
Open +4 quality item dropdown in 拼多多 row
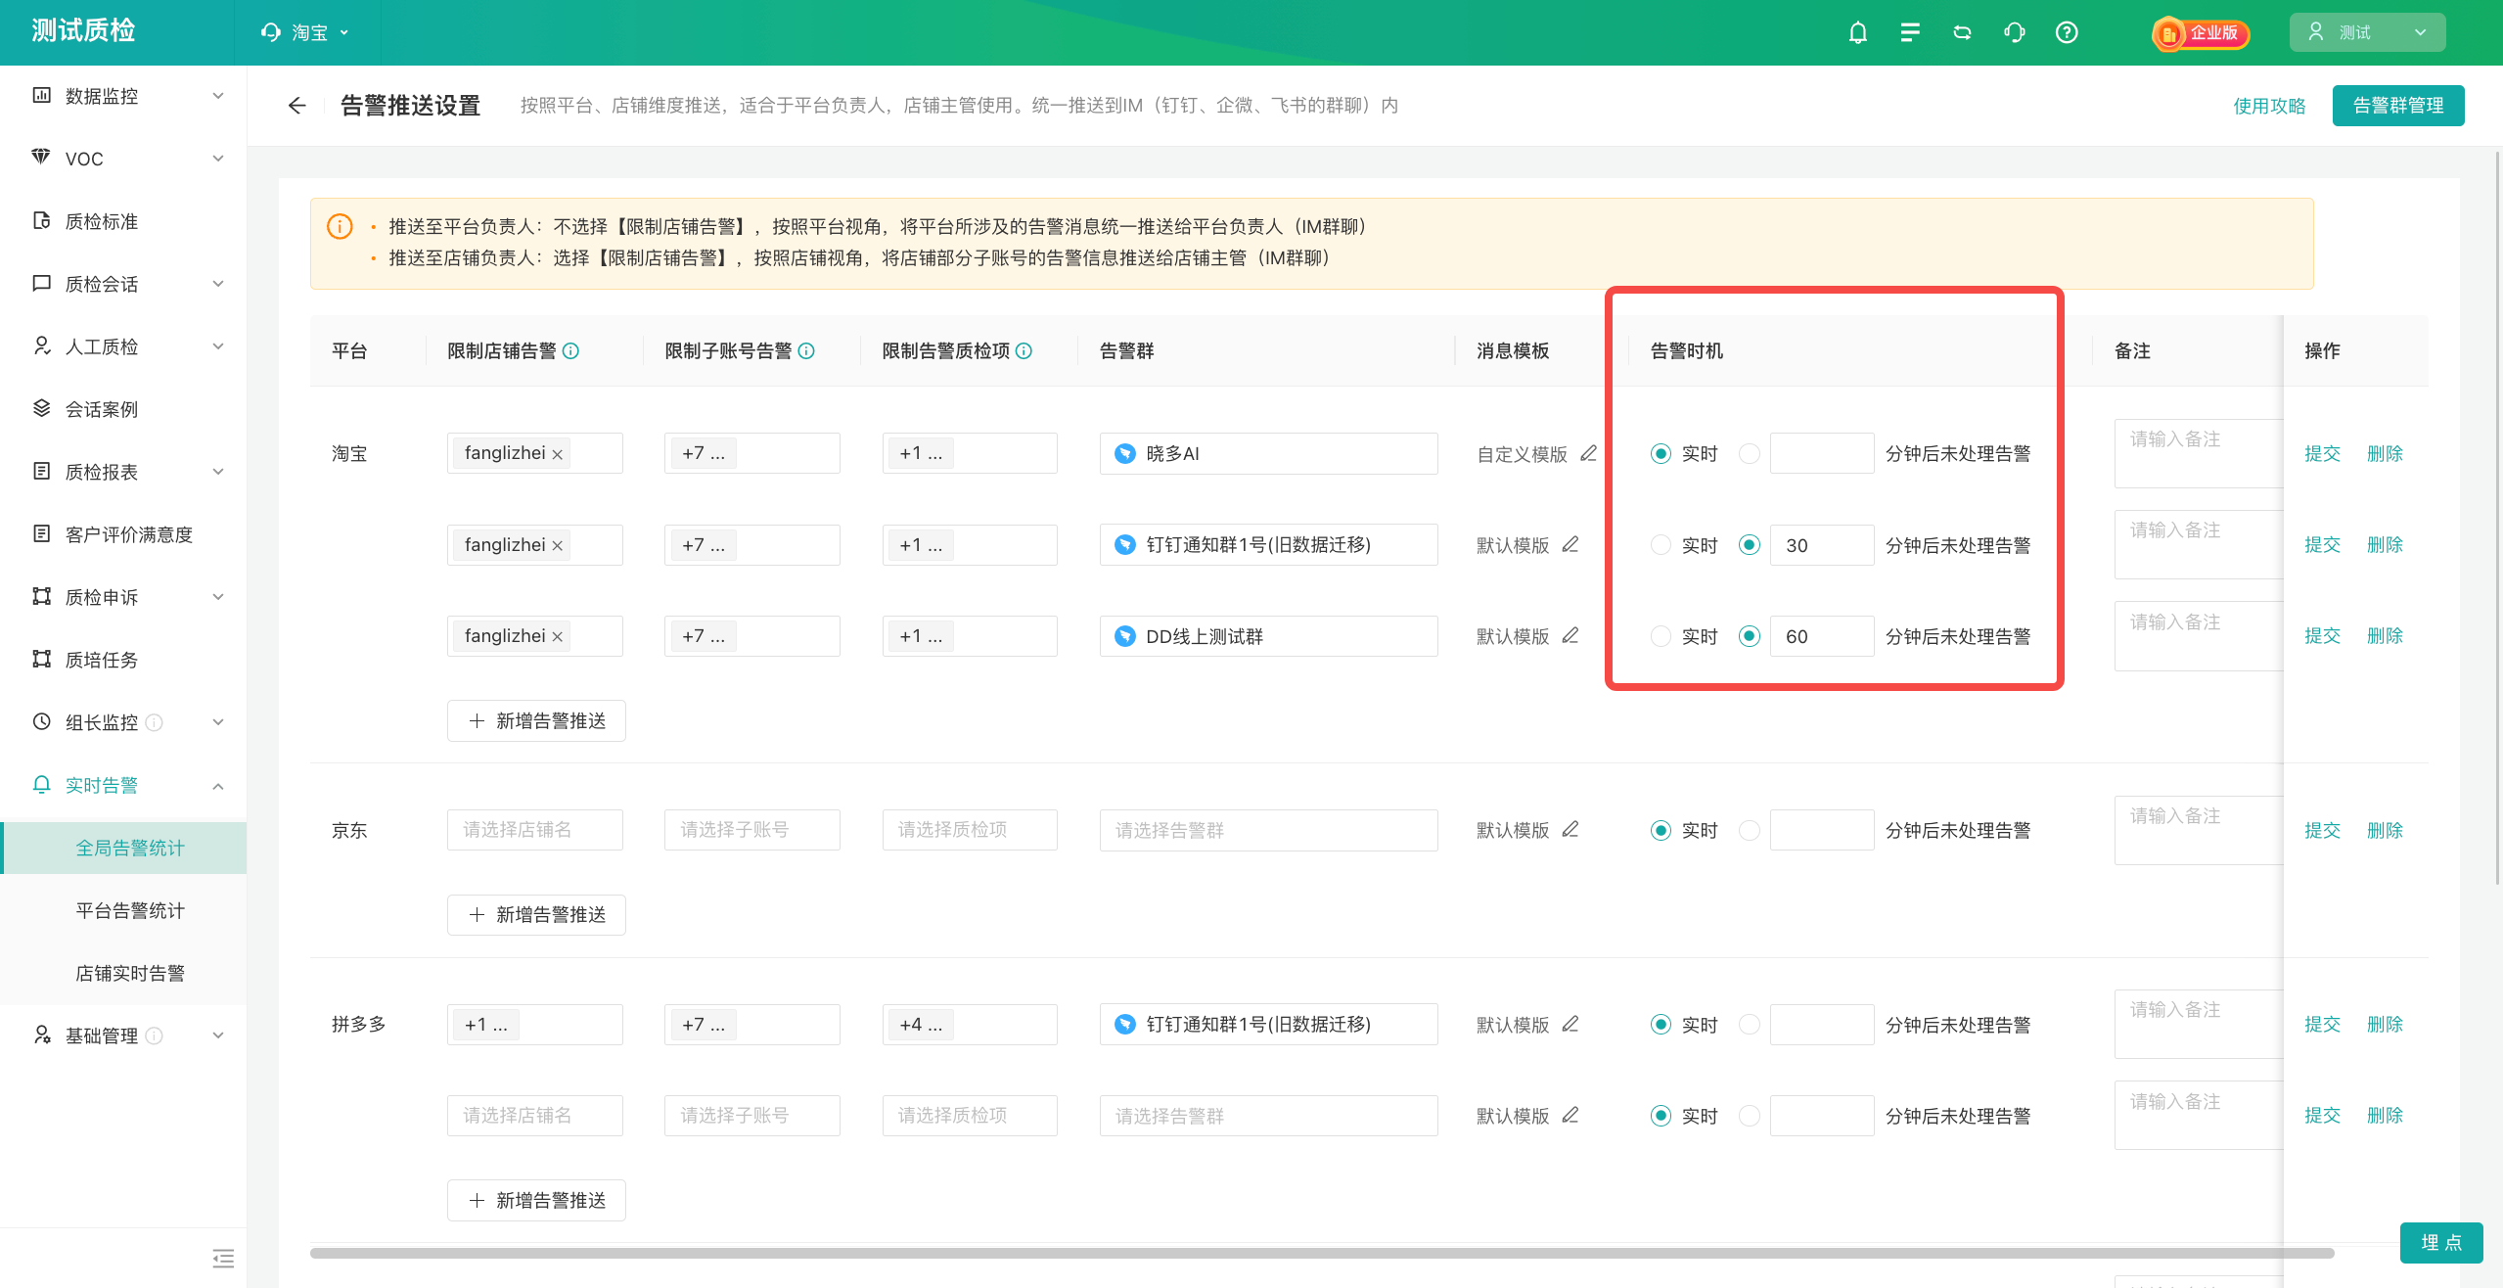970,1025
